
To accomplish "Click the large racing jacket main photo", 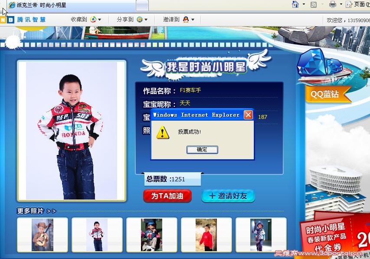I will [72, 131].
